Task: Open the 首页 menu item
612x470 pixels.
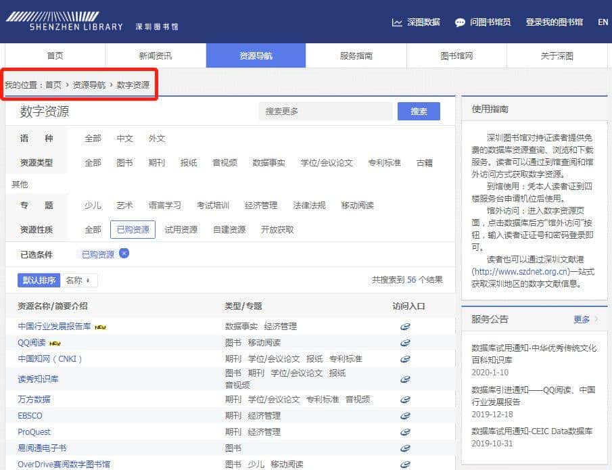Action: [55, 55]
